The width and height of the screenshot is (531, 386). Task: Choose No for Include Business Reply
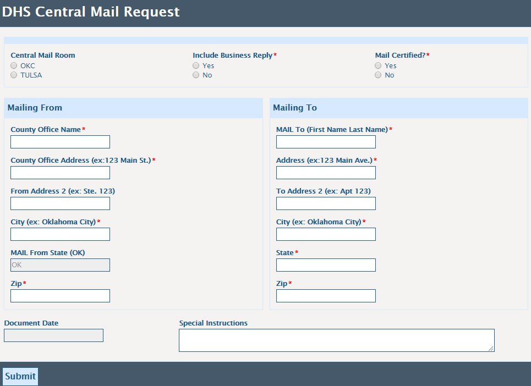click(x=196, y=75)
